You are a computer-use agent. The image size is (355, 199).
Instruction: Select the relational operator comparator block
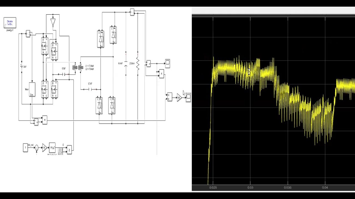coord(69,150)
